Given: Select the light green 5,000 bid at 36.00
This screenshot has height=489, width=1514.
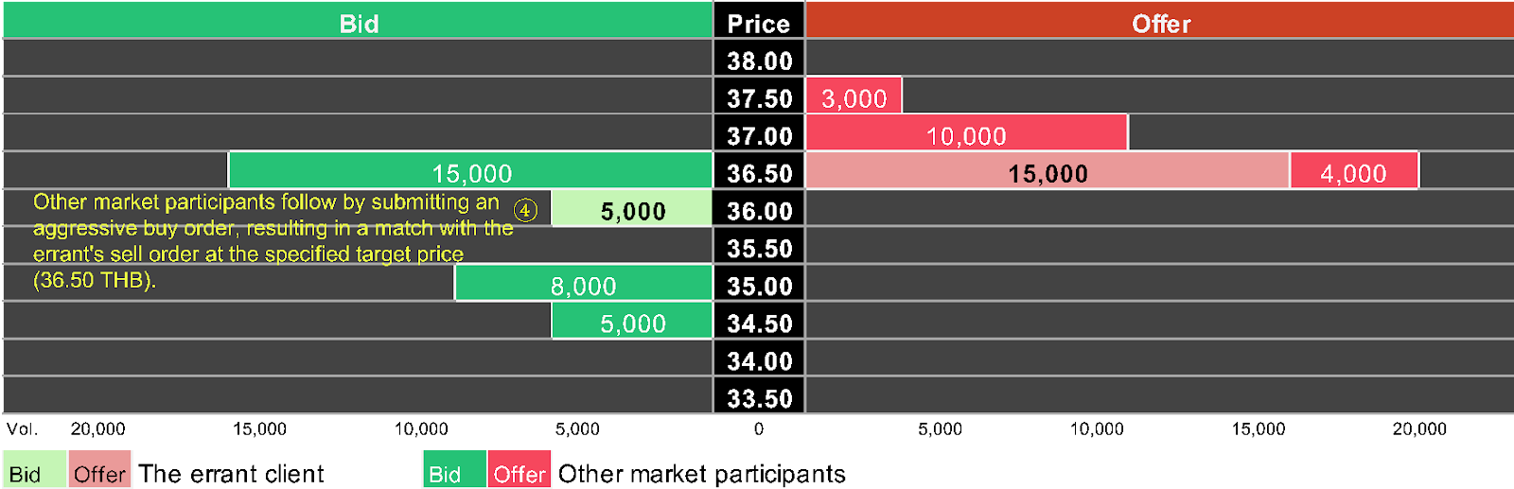Looking at the screenshot, I should [x=632, y=210].
